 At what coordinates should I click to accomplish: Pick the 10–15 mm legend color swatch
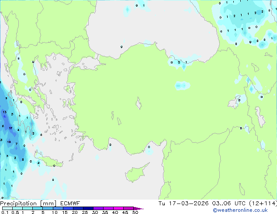[58, 208]
